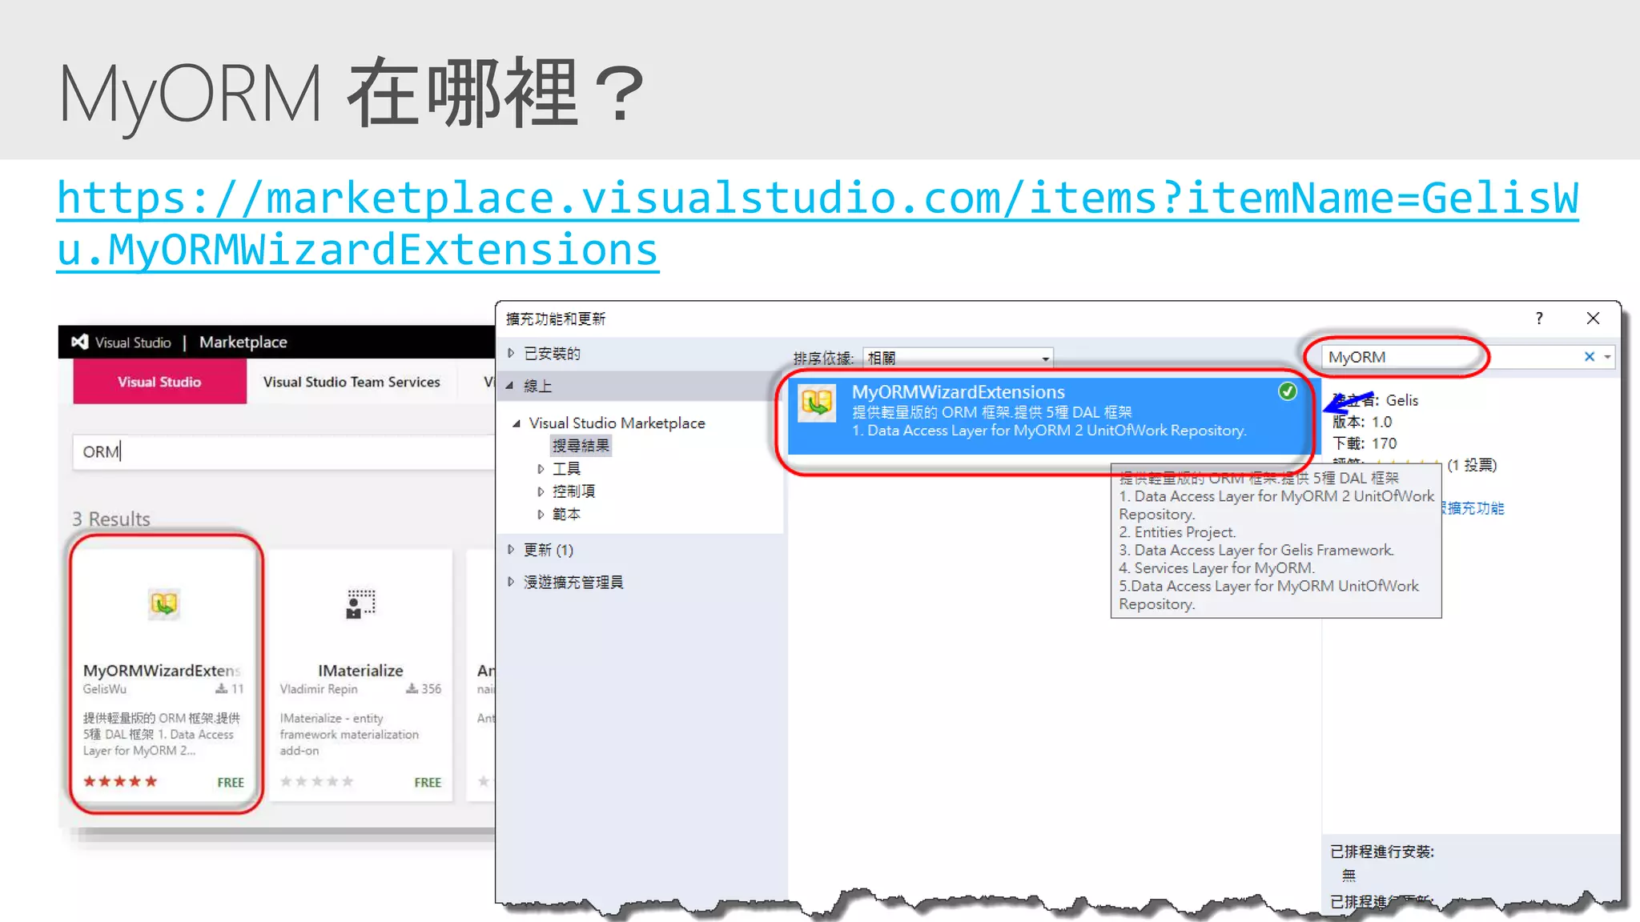This screenshot has height=922, width=1640.
Task: Click the 擴充功能 link in details pane
Action: tap(1473, 508)
